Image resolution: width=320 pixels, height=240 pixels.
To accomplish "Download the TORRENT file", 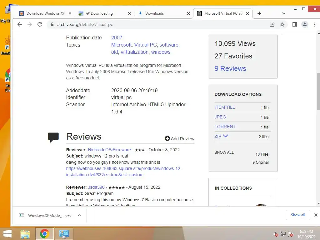I will pyautogui.click(x=225, y=127).
